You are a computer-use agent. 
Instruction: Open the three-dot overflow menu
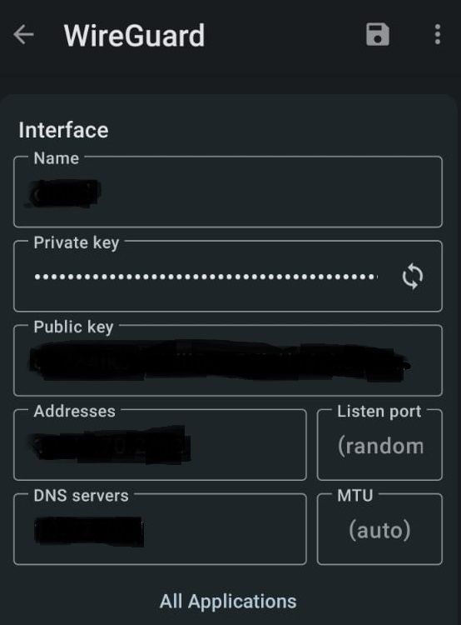[438, 34]
